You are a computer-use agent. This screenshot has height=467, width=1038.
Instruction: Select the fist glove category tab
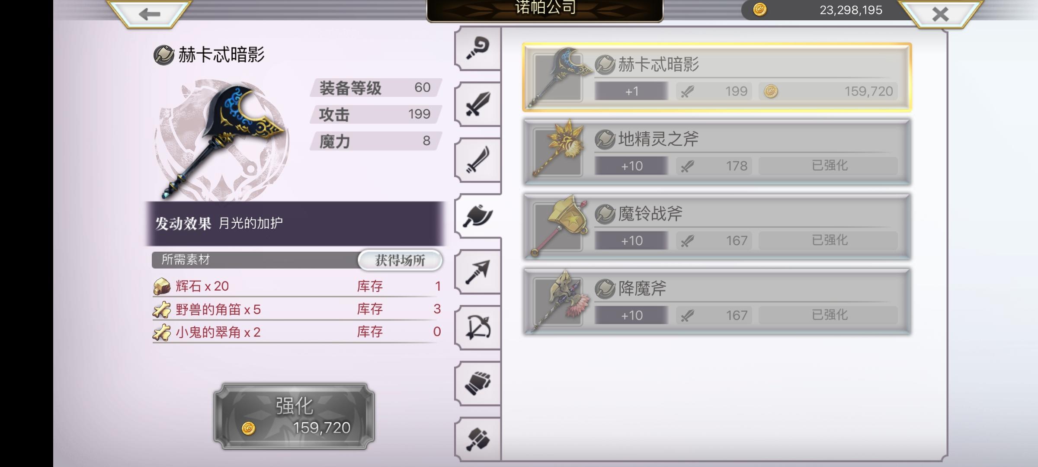tap(478, 383)
